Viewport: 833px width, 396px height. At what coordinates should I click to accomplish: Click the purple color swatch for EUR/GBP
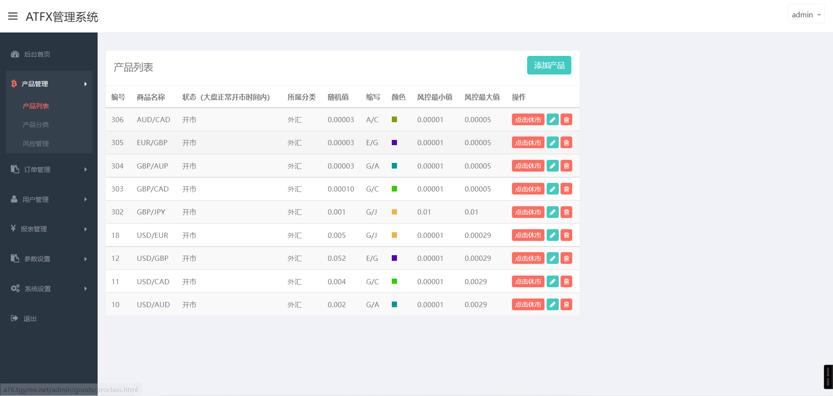[394, 143]
